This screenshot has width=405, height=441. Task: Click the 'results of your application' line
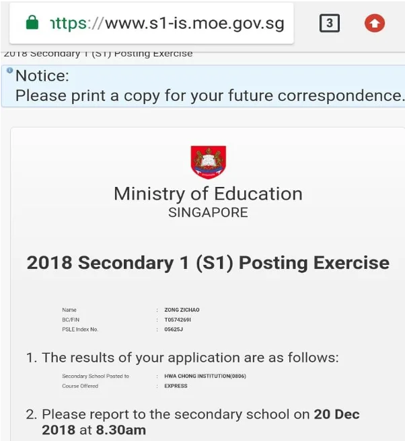[190, 358]
